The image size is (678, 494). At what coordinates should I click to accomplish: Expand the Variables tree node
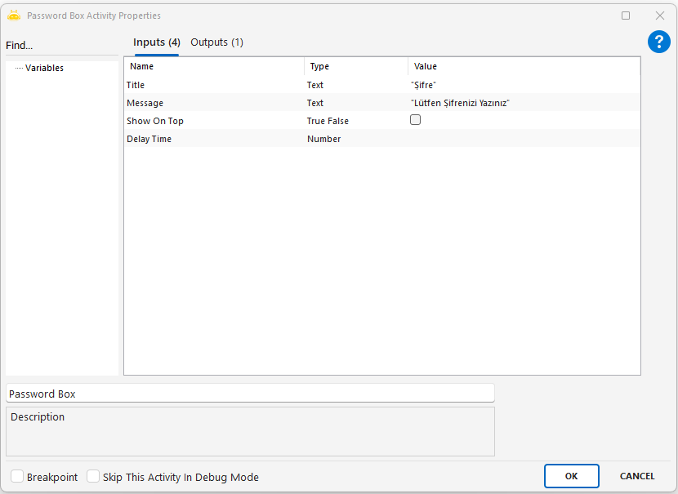(x=44, y=69)
